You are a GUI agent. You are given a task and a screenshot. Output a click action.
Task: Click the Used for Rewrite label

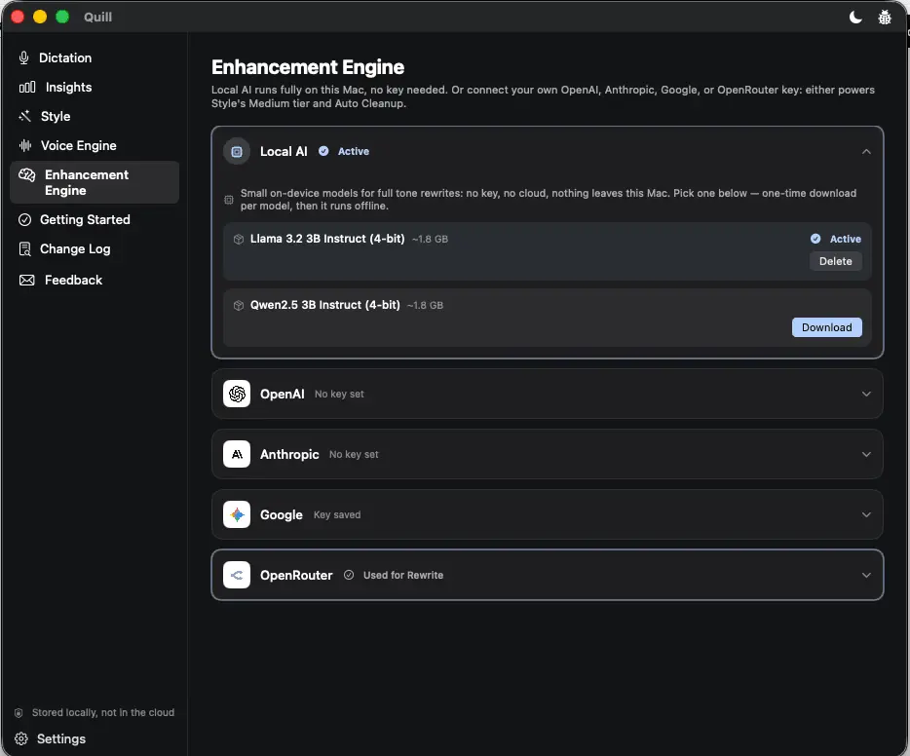[x=403, y=575]
